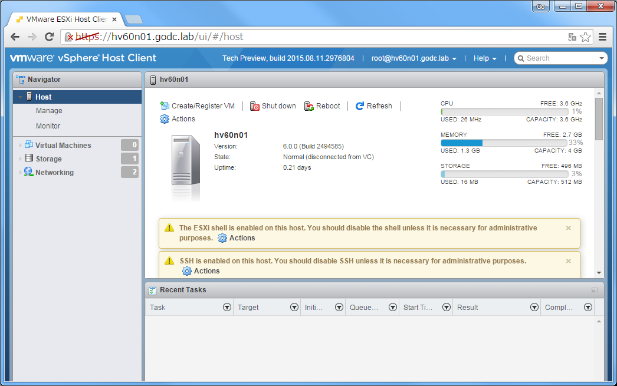Open the Target column filter

(x=294, y=308)
